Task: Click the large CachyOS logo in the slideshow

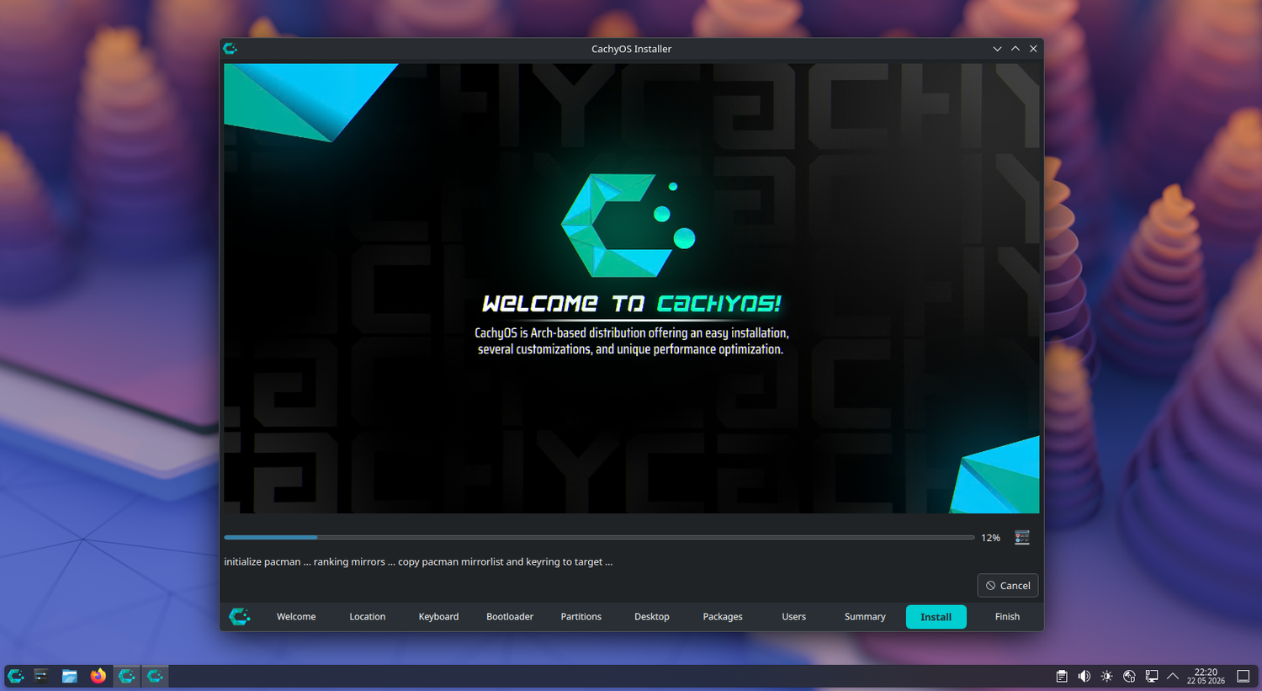Action: pyautogui.click(x=628, y=225)
